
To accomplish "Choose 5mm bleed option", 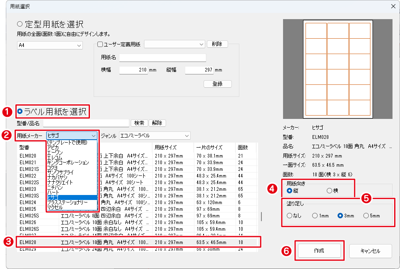I will (x=366, y=216).
